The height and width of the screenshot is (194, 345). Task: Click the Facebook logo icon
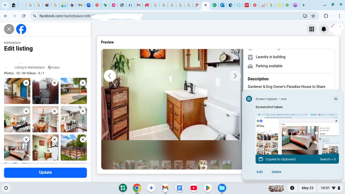(x=21, y=29)
